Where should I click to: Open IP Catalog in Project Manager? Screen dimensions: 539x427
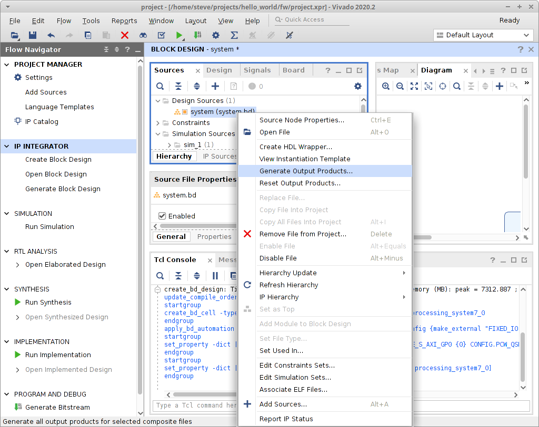[x=42, y=121]
